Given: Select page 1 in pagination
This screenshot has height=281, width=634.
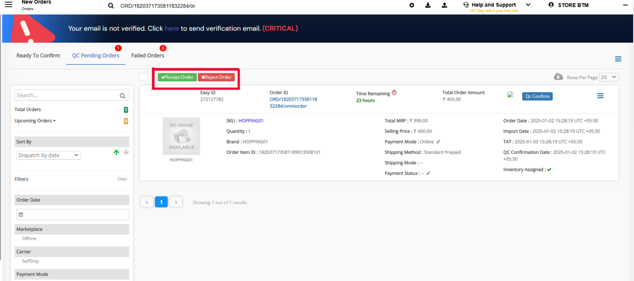Looking at the screenshot, I should tap(161, 202).
